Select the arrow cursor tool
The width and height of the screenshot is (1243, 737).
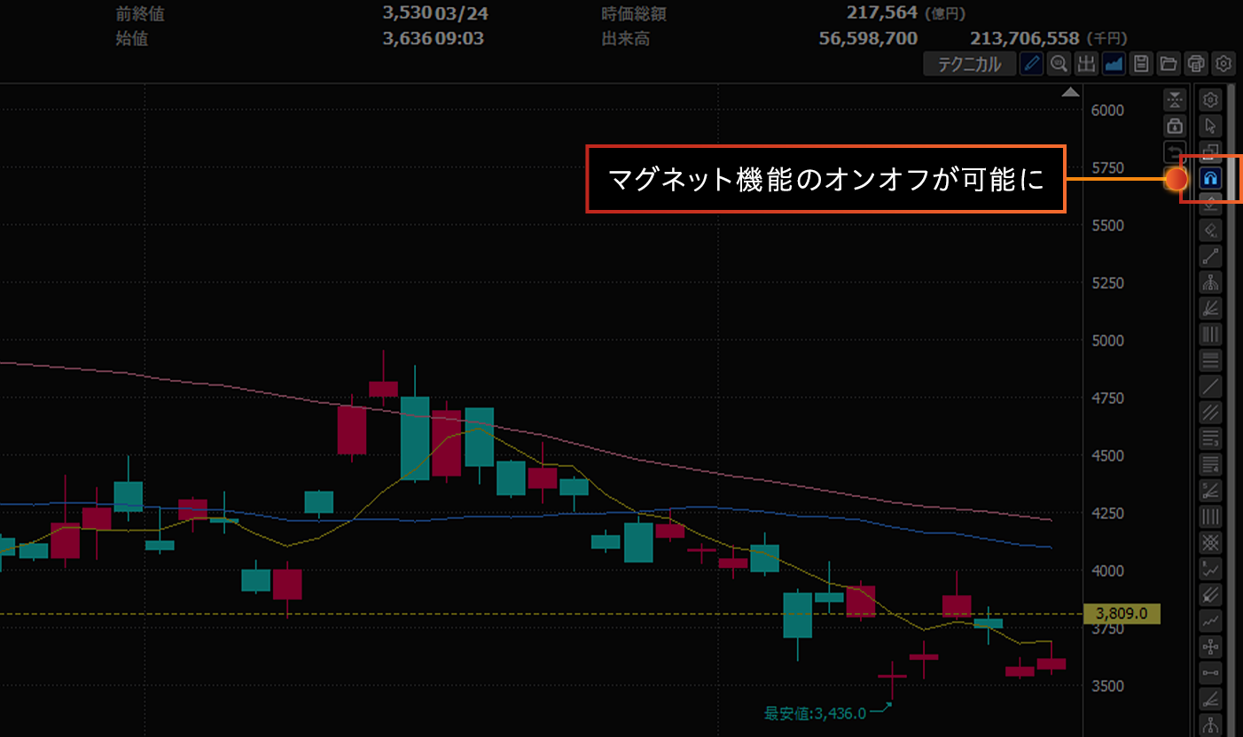point(1210,126)
